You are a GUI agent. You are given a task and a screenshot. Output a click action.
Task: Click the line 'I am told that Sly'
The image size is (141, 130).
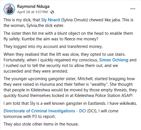70,103
